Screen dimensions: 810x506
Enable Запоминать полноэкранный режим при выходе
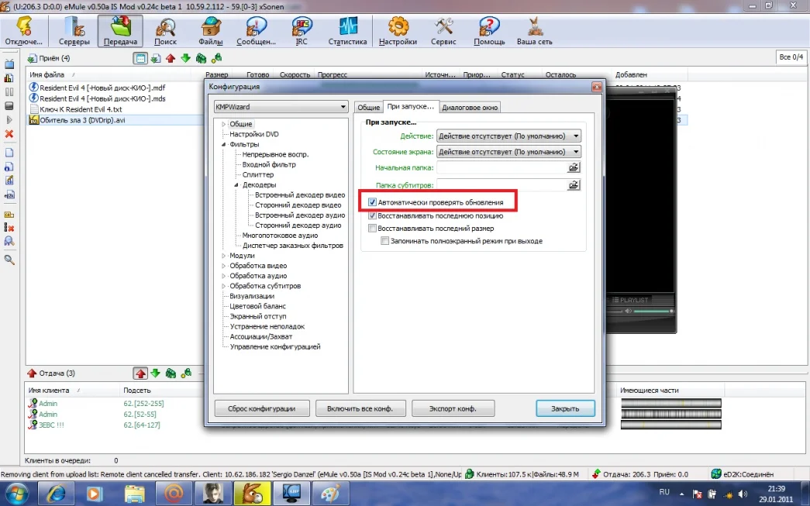click(x=385, y=241)
